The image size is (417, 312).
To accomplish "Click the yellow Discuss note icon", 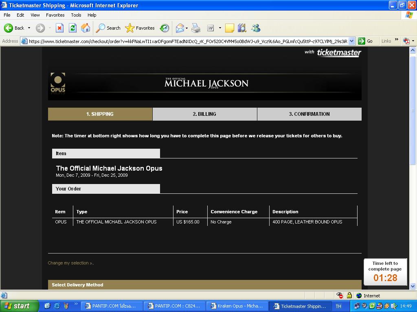I will 230,28.
